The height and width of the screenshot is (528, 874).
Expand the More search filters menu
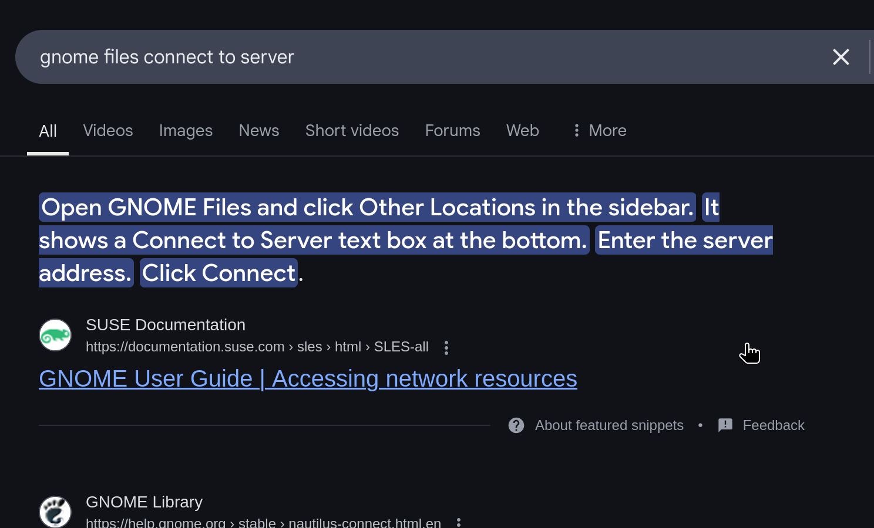pyautogui.click(x=599, y=130)
